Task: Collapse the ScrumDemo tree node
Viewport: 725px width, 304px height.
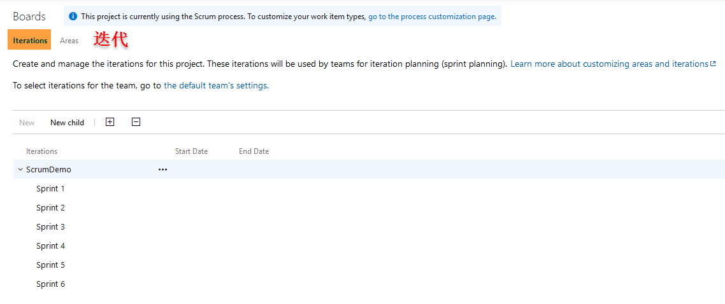Action: 20,170
